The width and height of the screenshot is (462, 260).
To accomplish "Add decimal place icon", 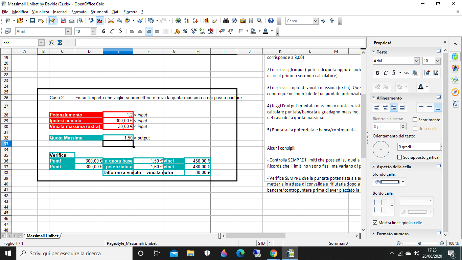I will pyautogui.click(x=203, y=31).
